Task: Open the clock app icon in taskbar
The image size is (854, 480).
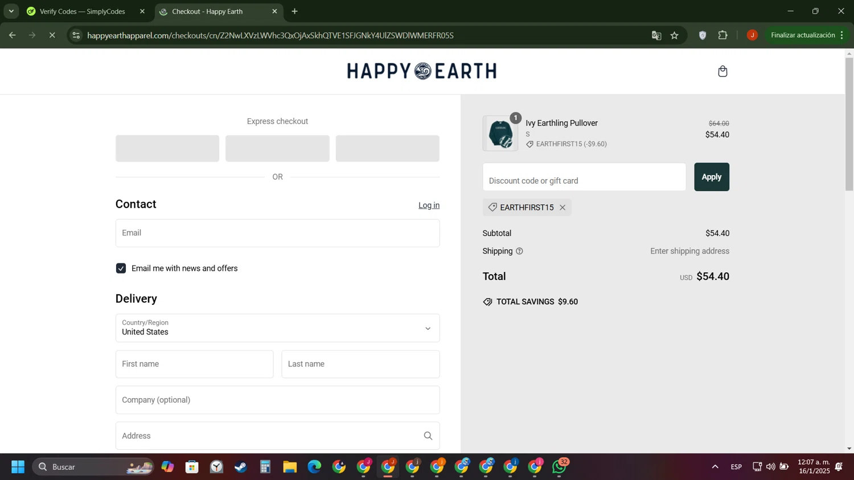Action: pos(216,467)
